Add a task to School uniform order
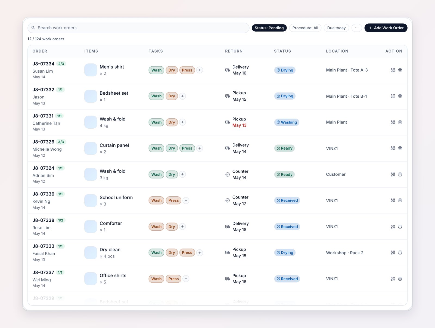The width and height of the screenshot is (435, 328). click(186, 200)
